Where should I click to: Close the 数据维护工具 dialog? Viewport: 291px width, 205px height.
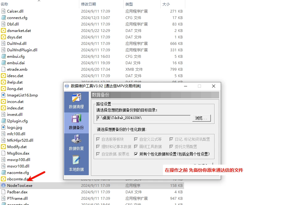[x=214, y=86]
